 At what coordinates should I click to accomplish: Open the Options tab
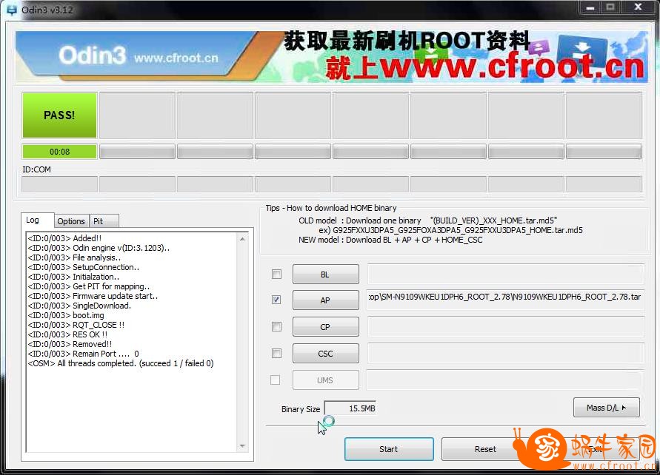(71, 221)
